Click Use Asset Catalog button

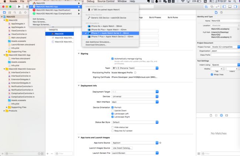[122, 148]
